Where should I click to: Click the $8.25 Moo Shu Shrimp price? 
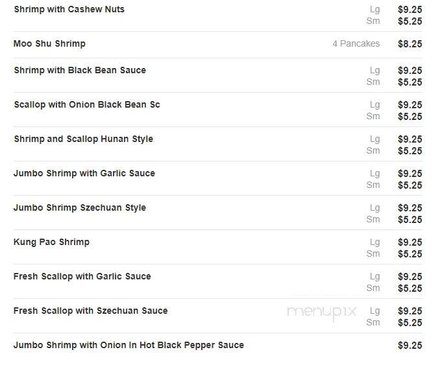[x=409, y=44]
